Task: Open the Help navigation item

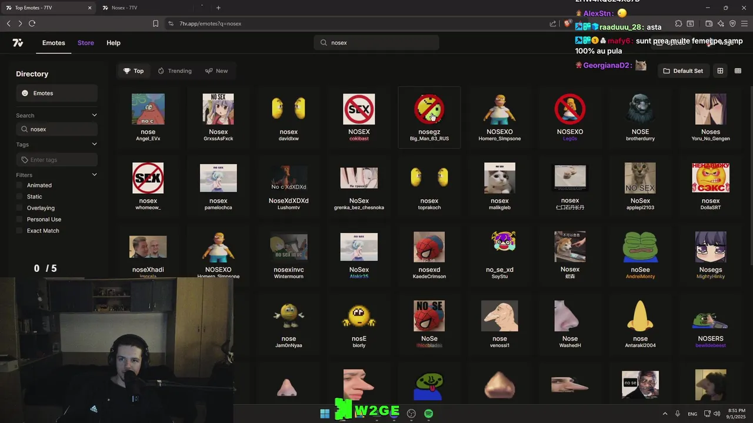Action: click(x=114, y=43)
